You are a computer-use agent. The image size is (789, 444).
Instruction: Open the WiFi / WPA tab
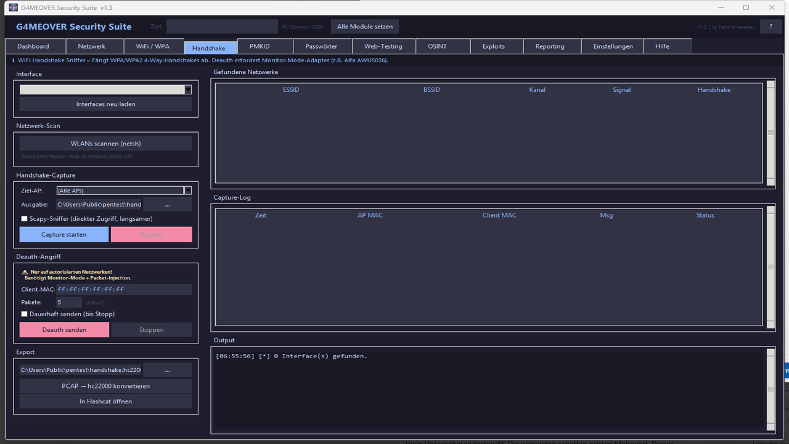[x=152, y=46]
